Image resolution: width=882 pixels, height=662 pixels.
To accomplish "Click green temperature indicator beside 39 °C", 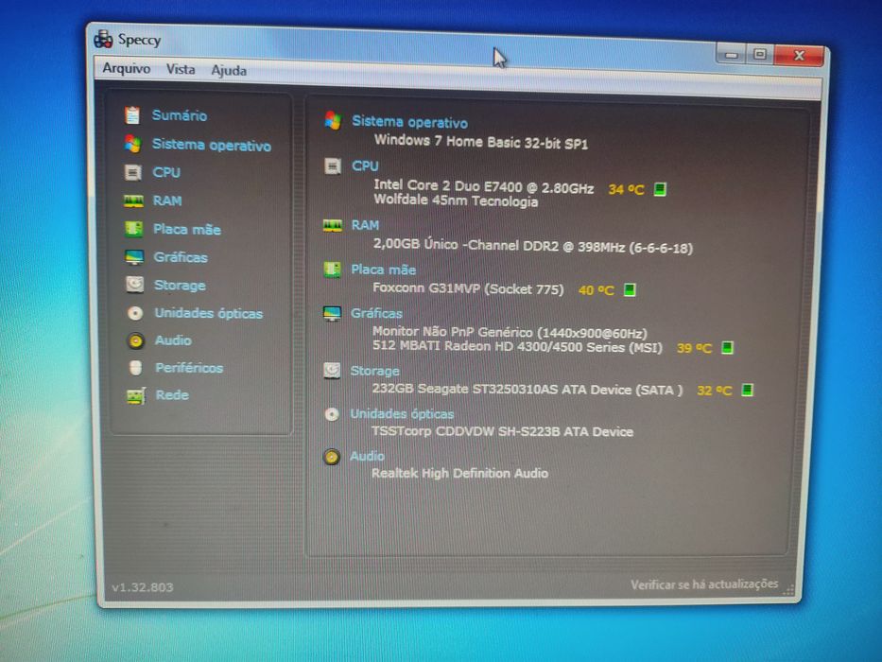I will [x=727, y=347].
